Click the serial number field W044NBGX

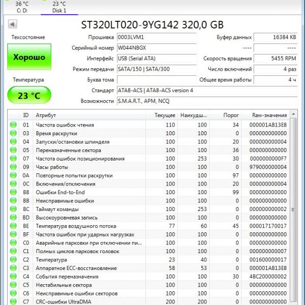click(x=157, y=48)
